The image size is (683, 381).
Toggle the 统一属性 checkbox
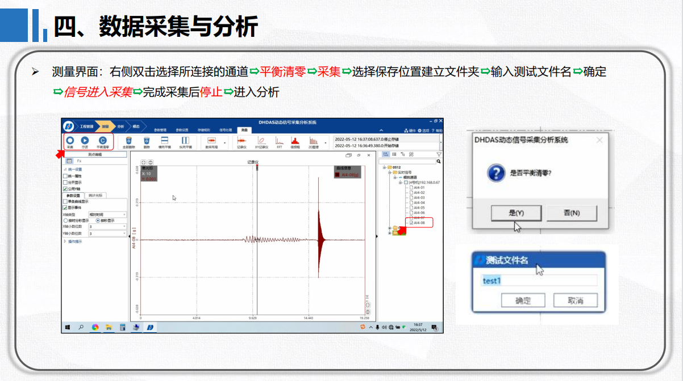click(65, 176)
